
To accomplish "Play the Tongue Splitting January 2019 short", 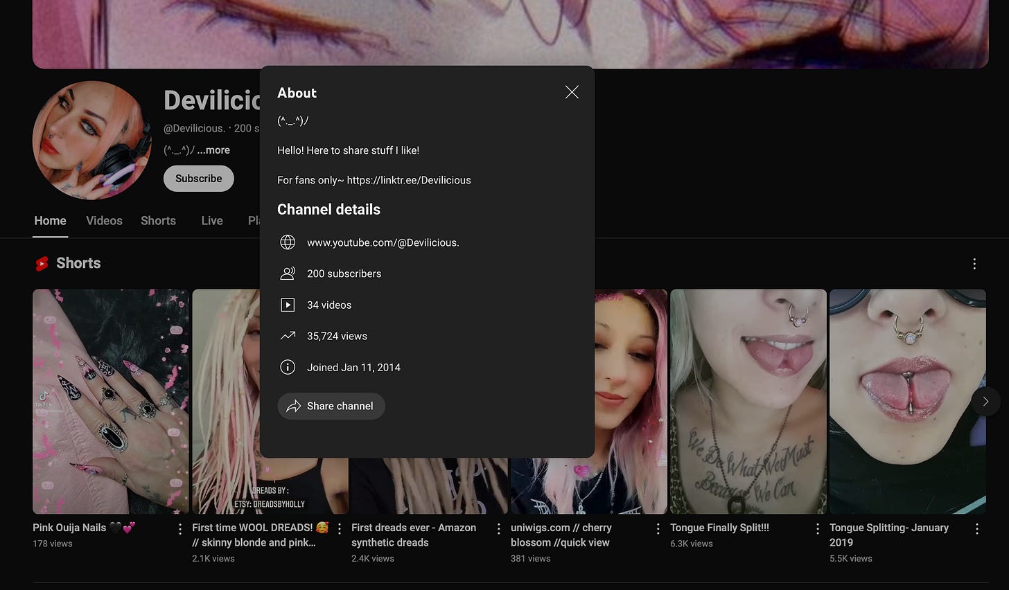I will 908,402.
